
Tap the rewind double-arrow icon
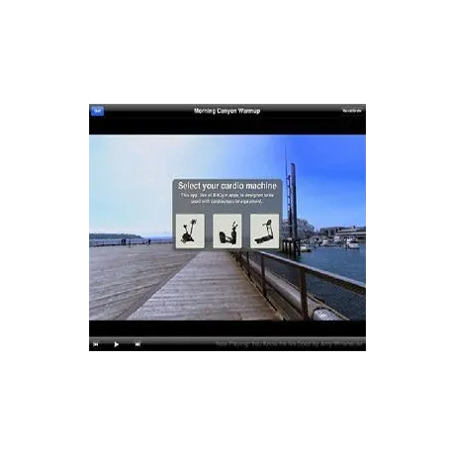[x=96, y=344]
